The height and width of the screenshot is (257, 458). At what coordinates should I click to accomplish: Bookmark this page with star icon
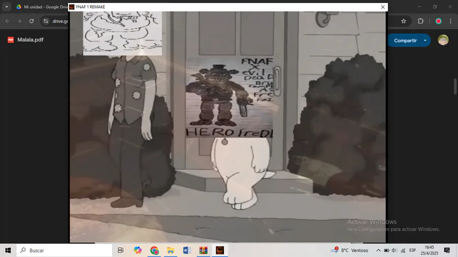coord(404,21)
